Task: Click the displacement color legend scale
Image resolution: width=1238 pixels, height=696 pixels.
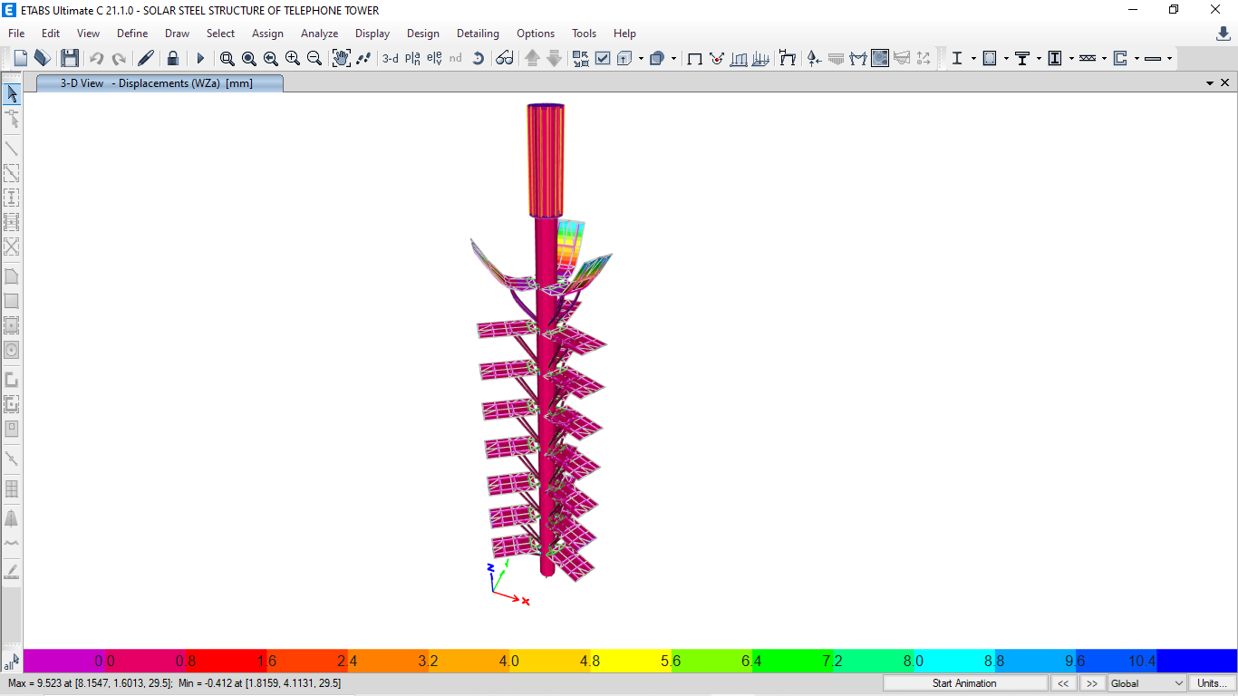Action: 619,661
